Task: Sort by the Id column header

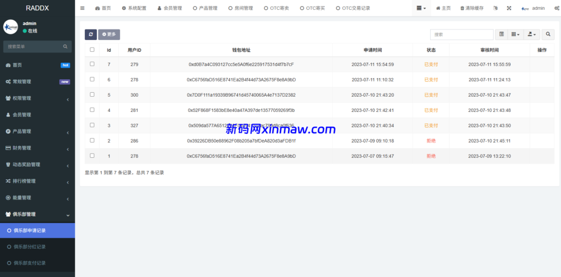Action: [x=109, y=50]
